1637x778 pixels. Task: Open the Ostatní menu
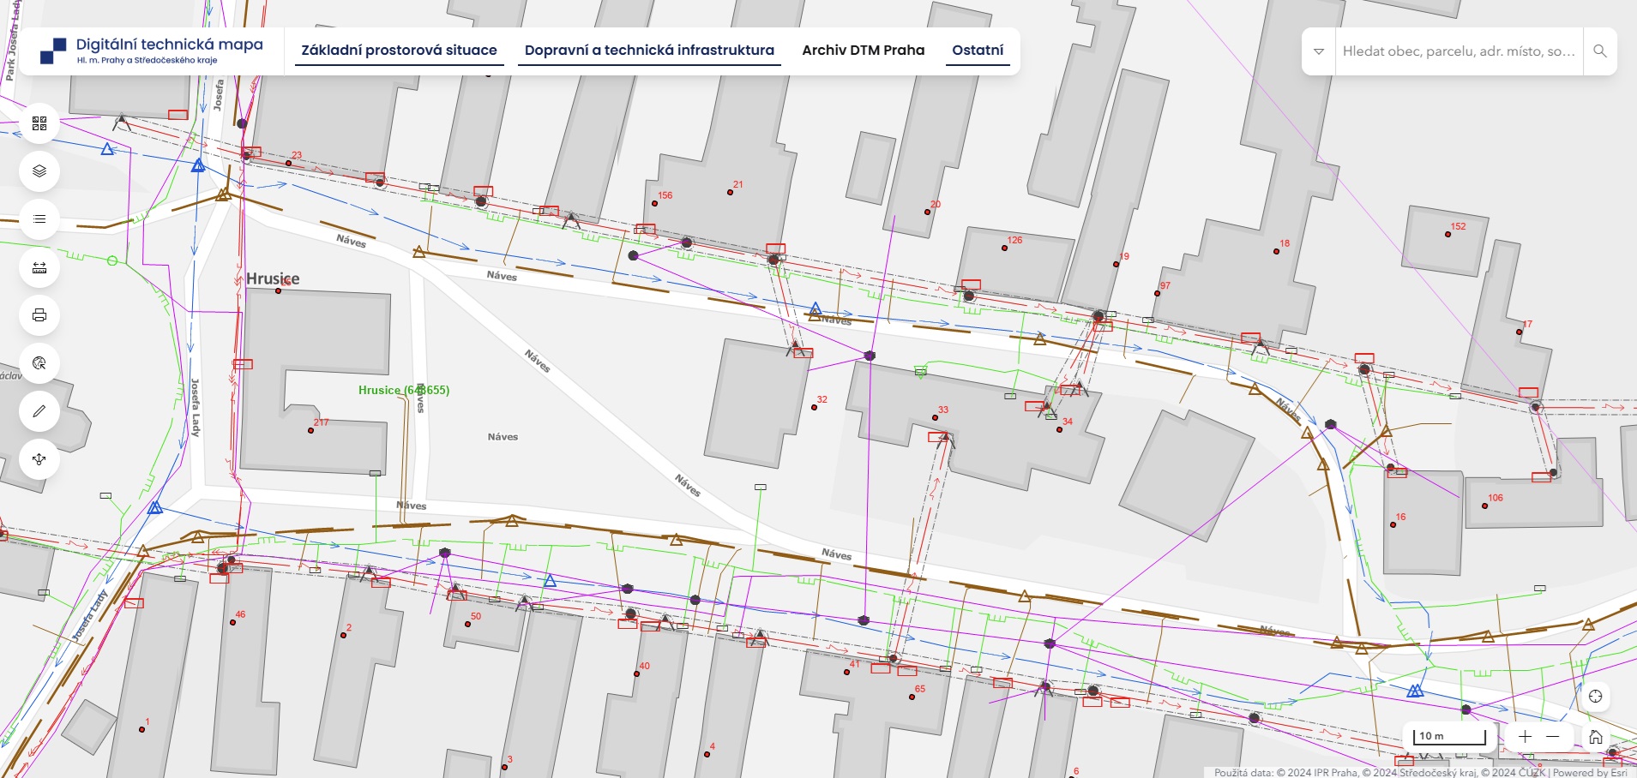click(978, 51)
